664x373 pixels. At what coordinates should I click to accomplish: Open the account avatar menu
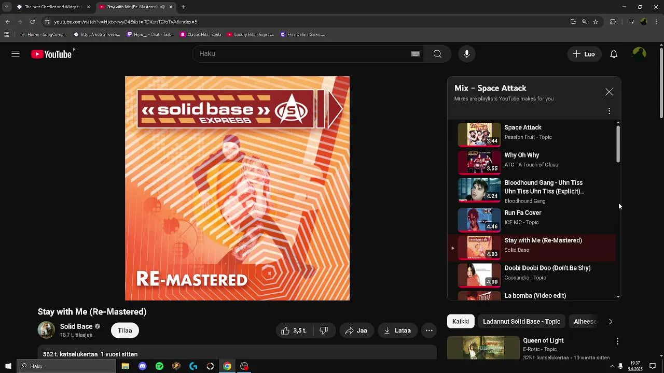(x=639, y=54)
